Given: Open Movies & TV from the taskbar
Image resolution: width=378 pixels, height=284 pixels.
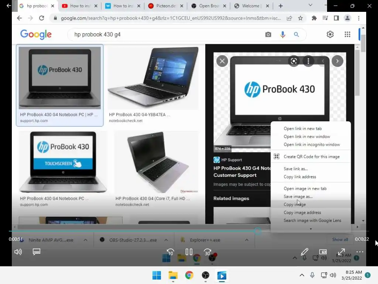Looking at the screenshot, I should [222, 275].
